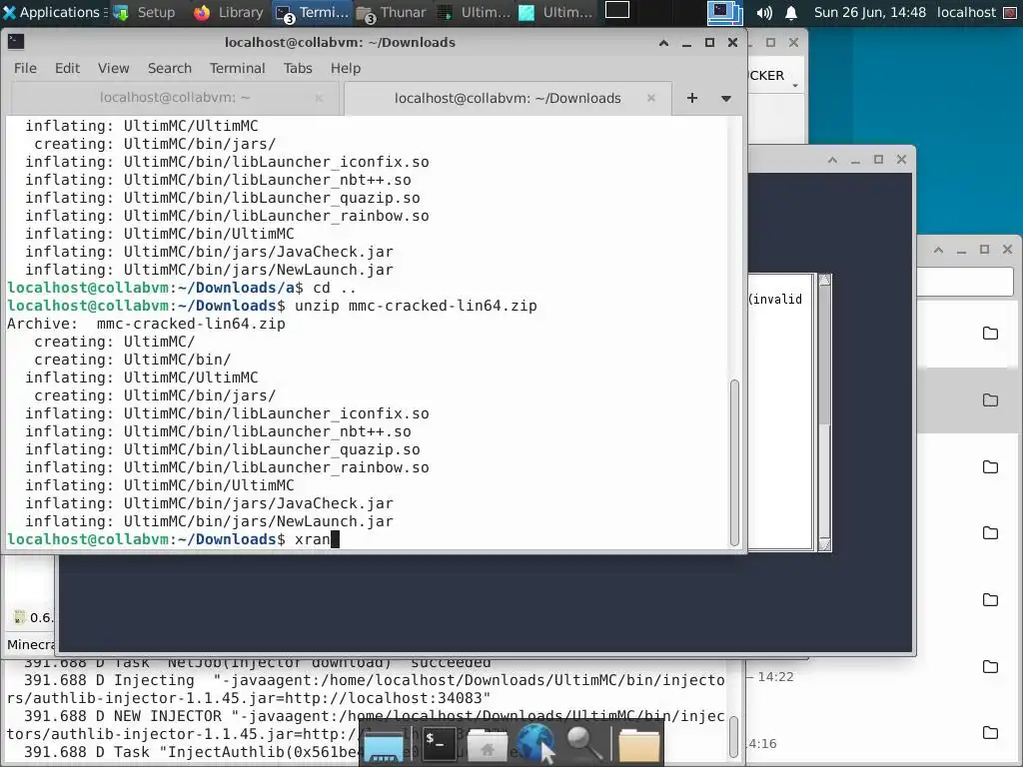Click scroll-down arrow of the (invalid text panel
This screenshot has height=767, width=1023.
pyautogui.click(x=824, y=544)
